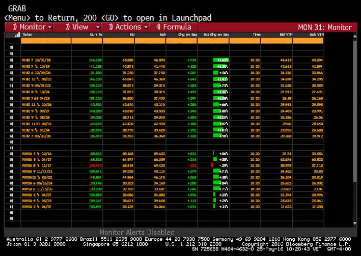Viewport: 361px width, 256px height.
Task: Select the VENZ 05/28 bond ticker
Action: point(36,118)
